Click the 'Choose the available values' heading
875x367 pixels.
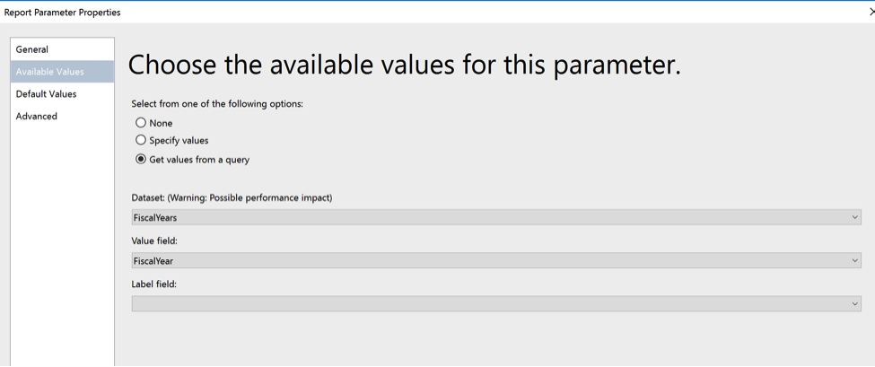click(x=405, y=66)
